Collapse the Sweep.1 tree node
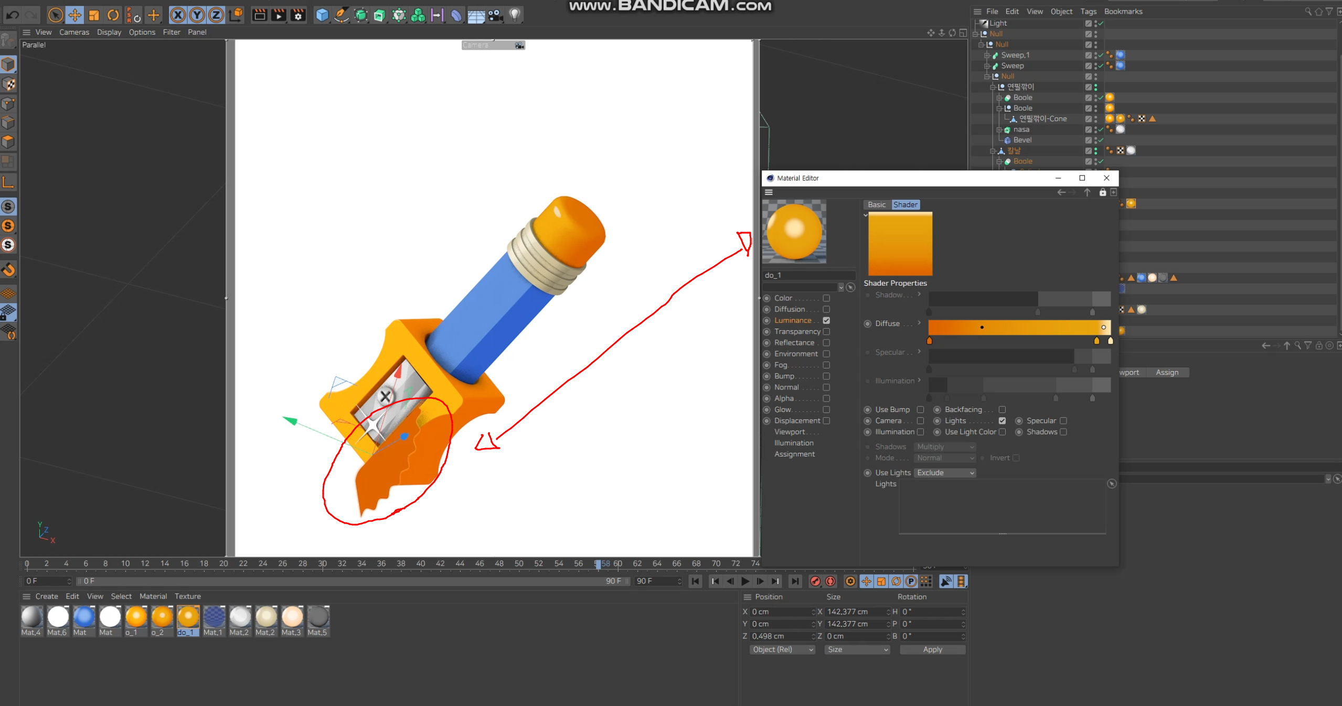 (x=987, y=55)
